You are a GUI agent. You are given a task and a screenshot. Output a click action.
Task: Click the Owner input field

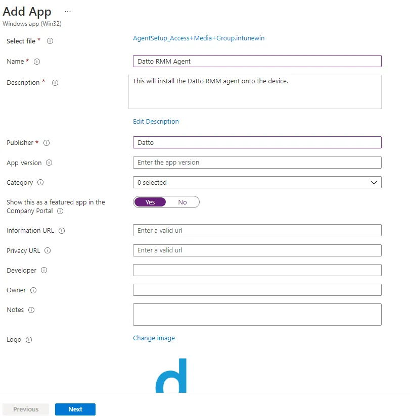(x=257, y=290)
